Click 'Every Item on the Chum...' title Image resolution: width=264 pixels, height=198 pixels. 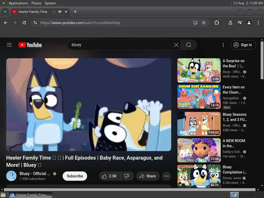[234, 90]
